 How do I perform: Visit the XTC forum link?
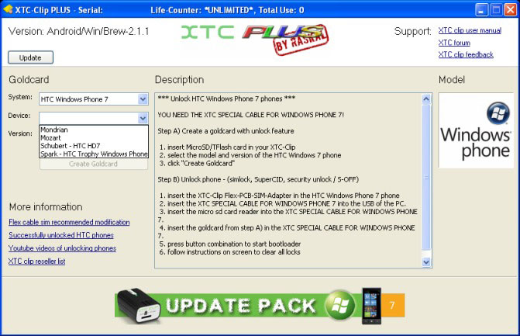click(x=454, y=43)
